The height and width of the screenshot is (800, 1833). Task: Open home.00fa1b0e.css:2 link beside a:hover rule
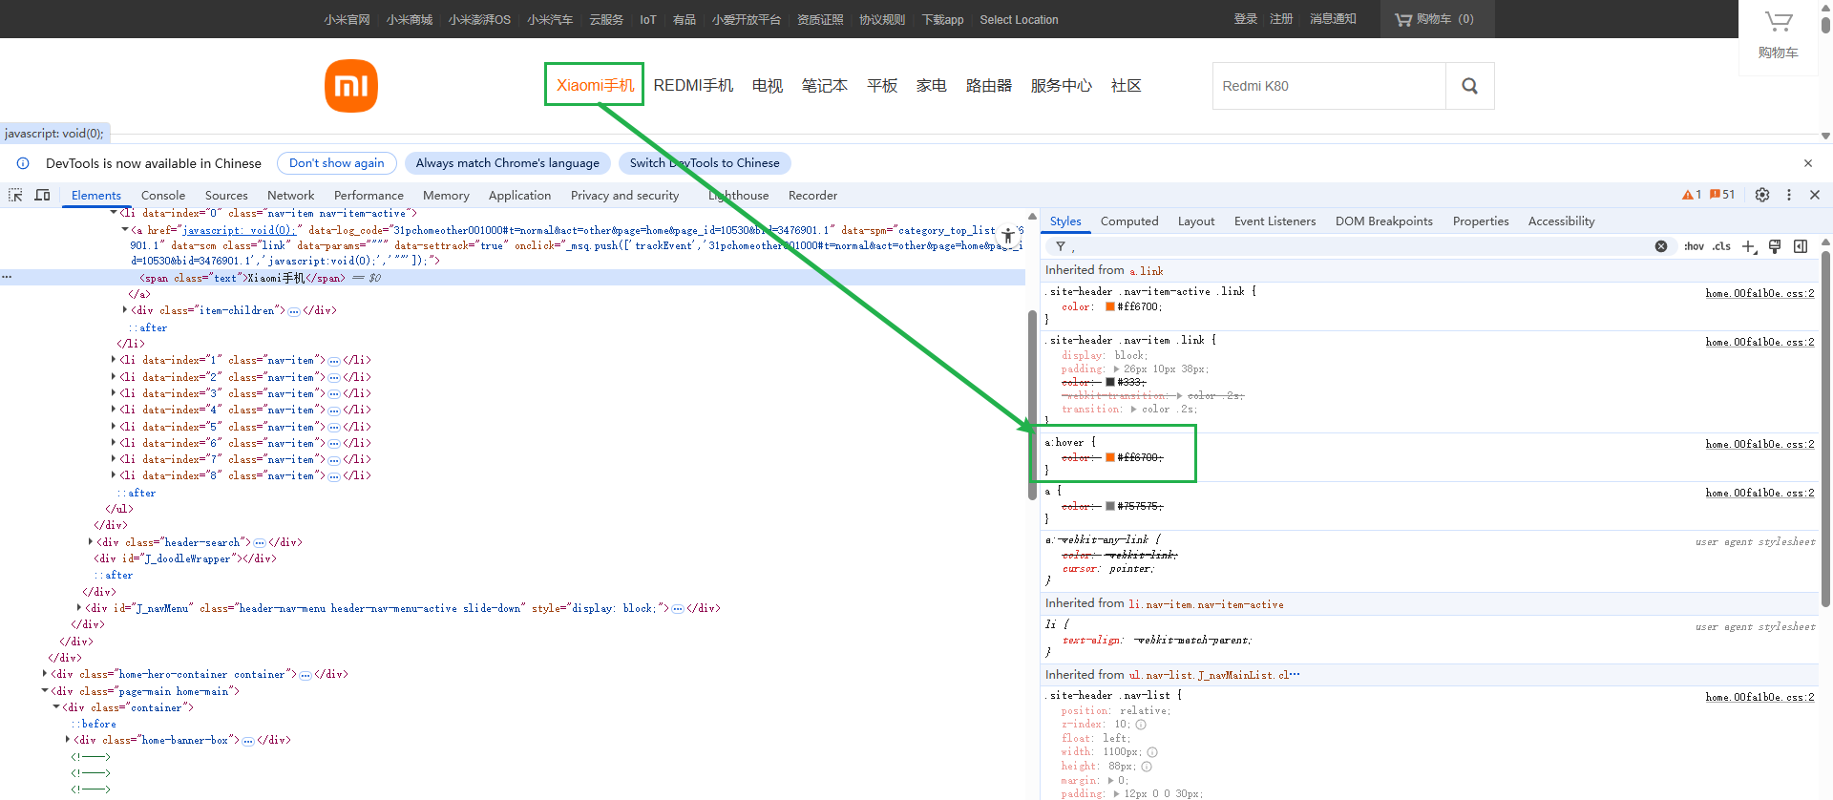1759,444
